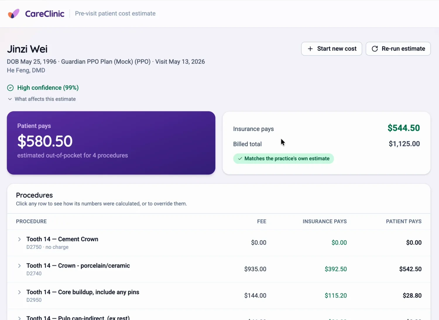Click the FEE column header
The image size is (439, 320).
pos(262,221)
